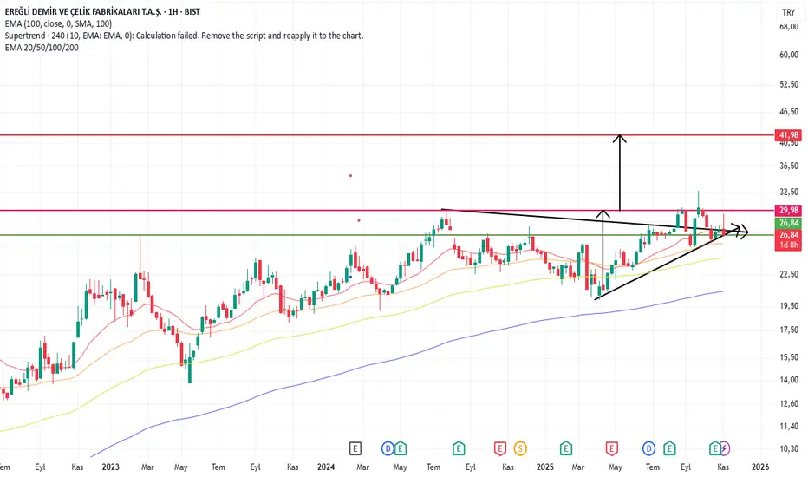Click the 52,50 price axis label
This screenshot has height=477, width=808.
click(789, 84)
